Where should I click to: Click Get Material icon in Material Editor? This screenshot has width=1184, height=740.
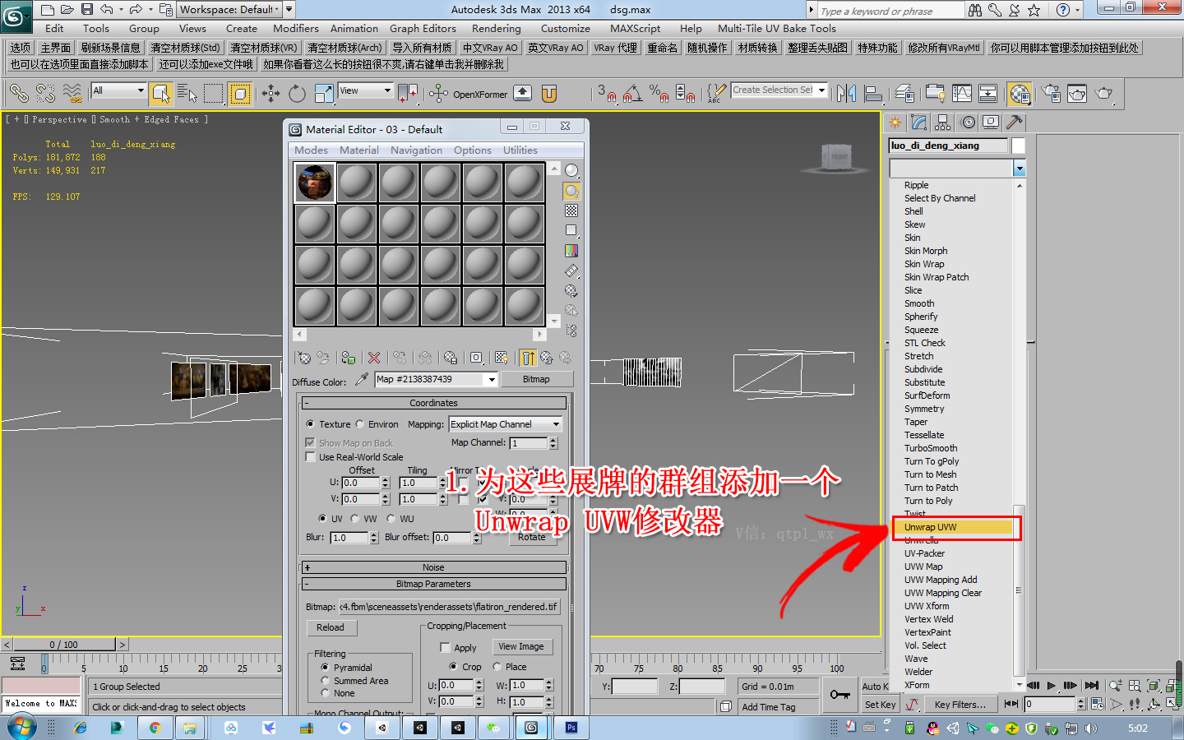click(304, 358)
